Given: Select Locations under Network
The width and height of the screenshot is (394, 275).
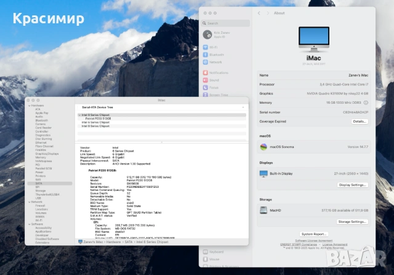Looking at the screenshot, I should point(41,209).
